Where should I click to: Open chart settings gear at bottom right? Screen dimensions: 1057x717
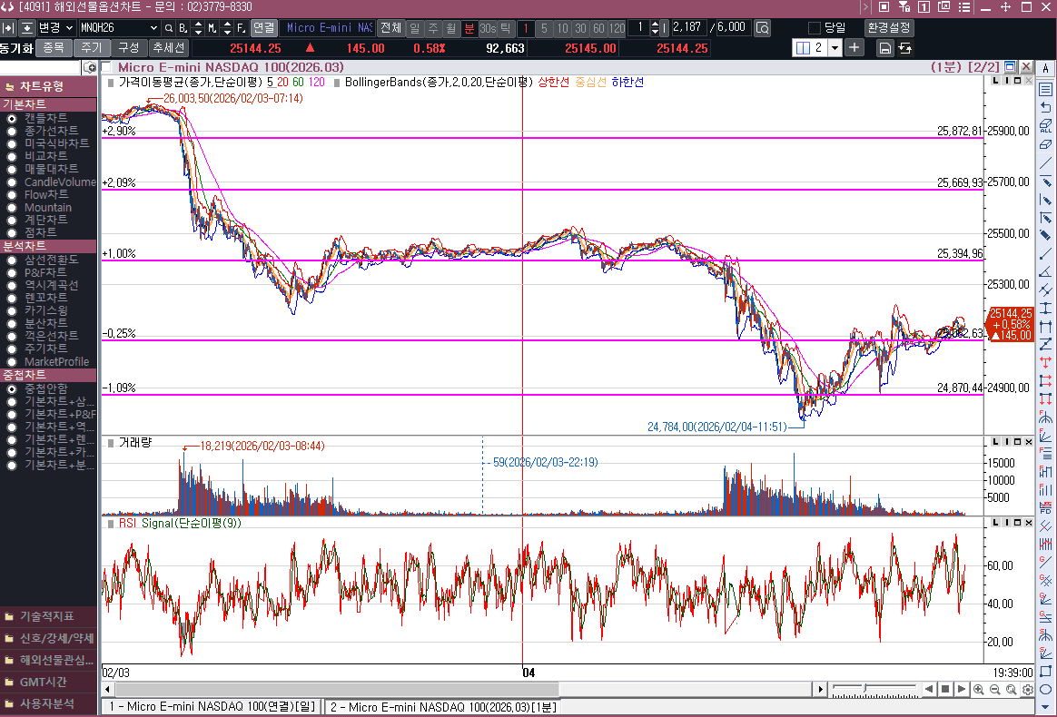1027,690
